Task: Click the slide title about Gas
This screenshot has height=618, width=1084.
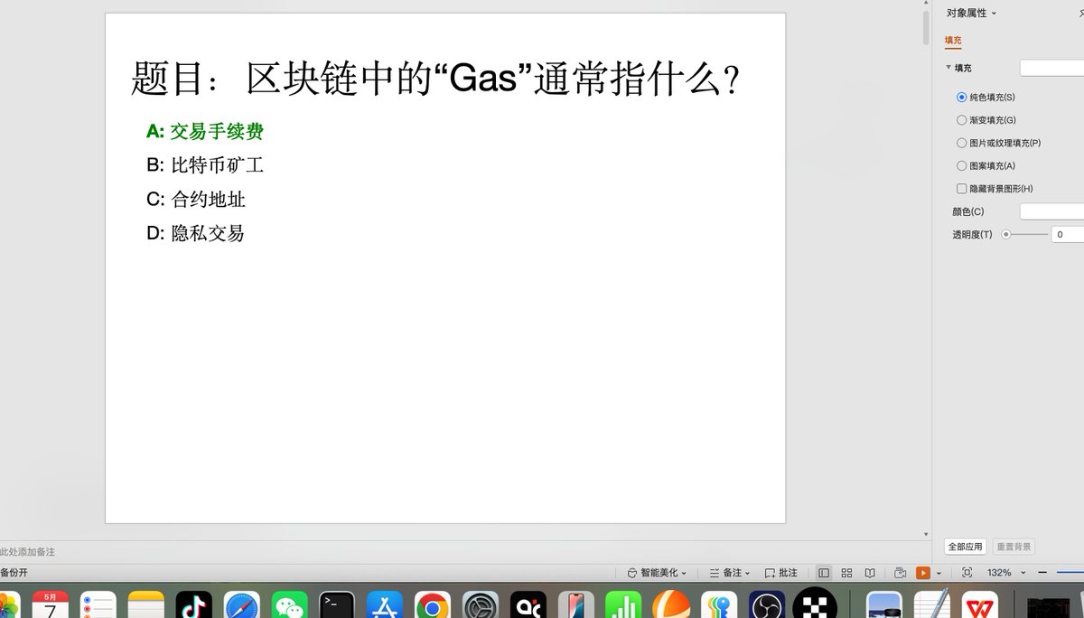Action: 436,80
